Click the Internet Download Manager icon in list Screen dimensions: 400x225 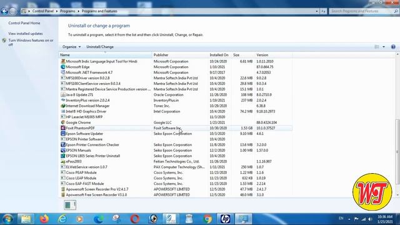pos(63,106)
